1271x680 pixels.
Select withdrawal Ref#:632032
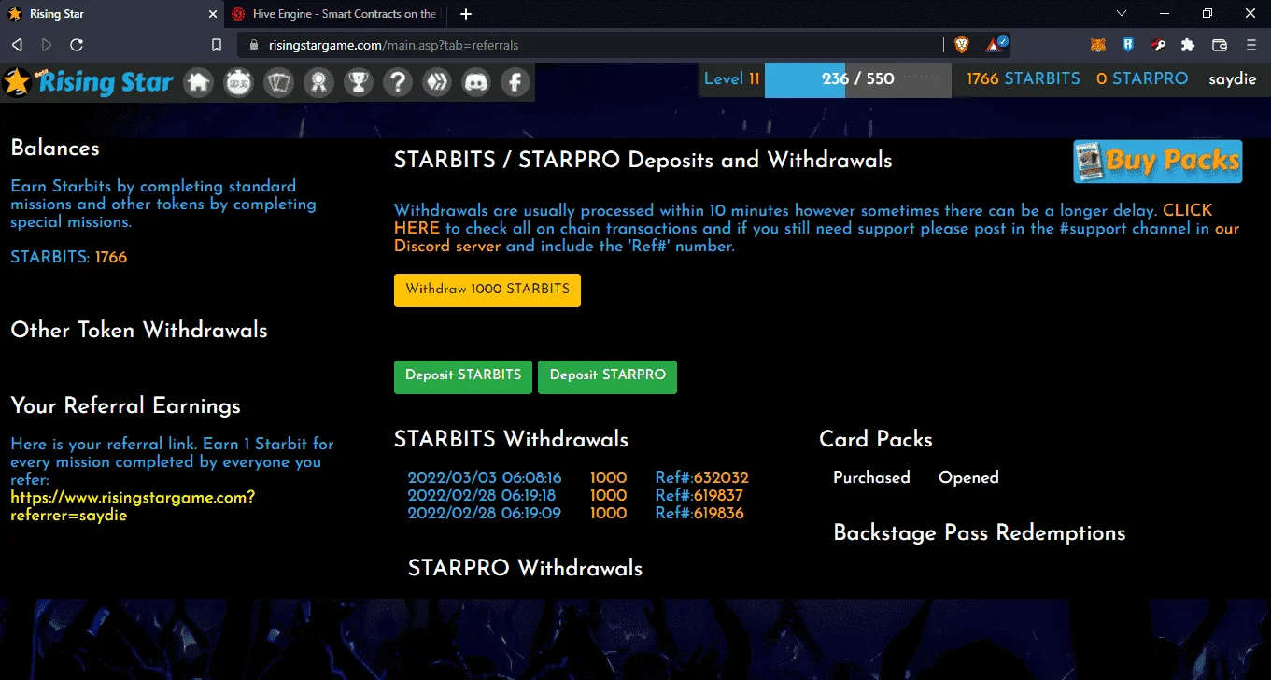(702, 478)
